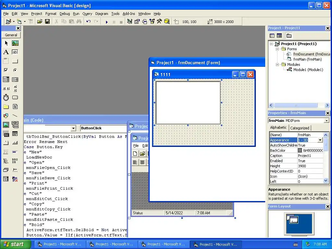Open the Diagram menu
The image size is (332, 249).
click(101, 14)
